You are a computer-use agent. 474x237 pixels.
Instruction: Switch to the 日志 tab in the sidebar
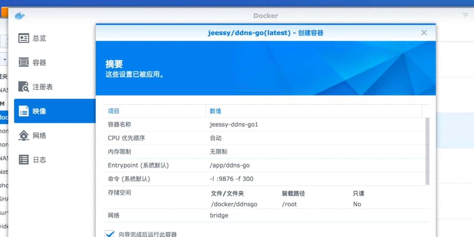click(x=39, y=159)
